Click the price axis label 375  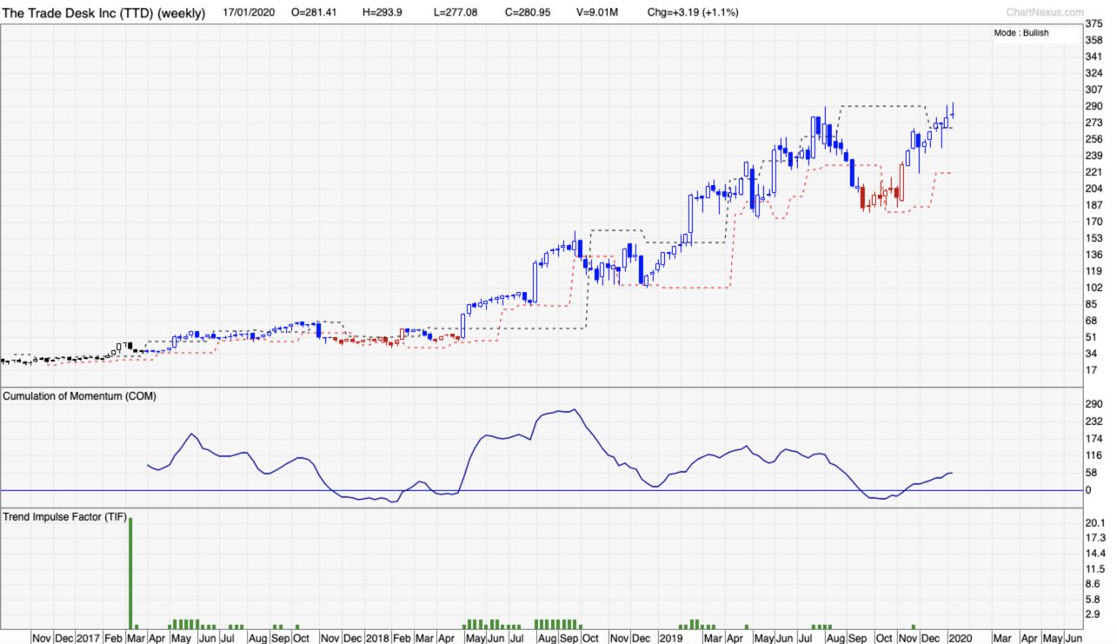point(1094,23)
